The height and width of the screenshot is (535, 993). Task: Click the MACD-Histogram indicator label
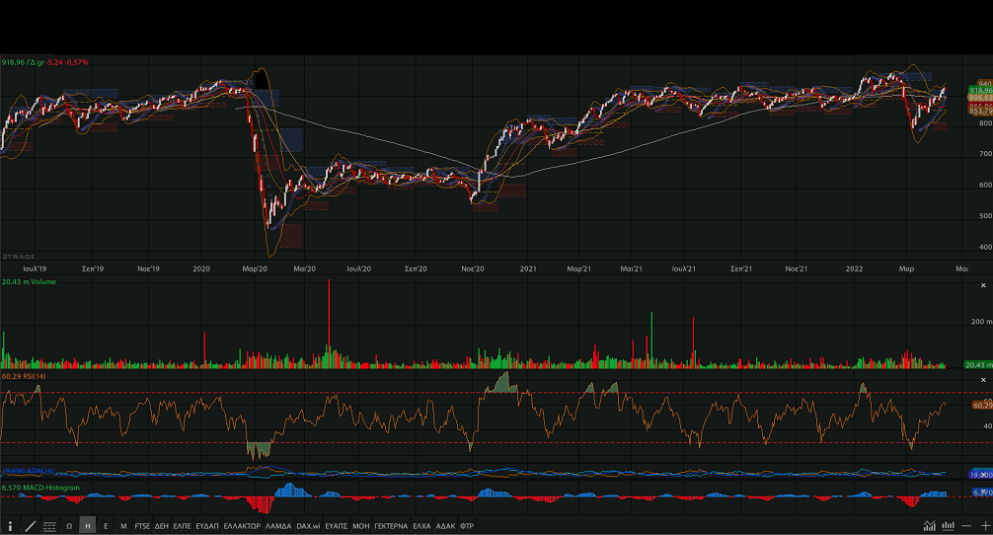click(40, 488)
